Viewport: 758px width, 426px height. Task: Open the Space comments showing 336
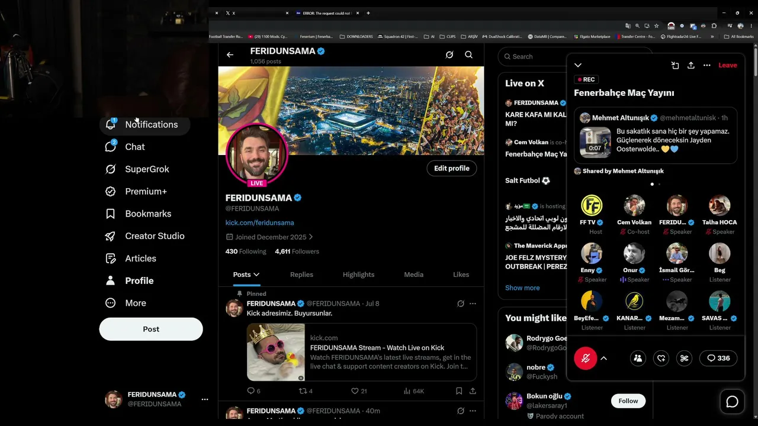718,358
